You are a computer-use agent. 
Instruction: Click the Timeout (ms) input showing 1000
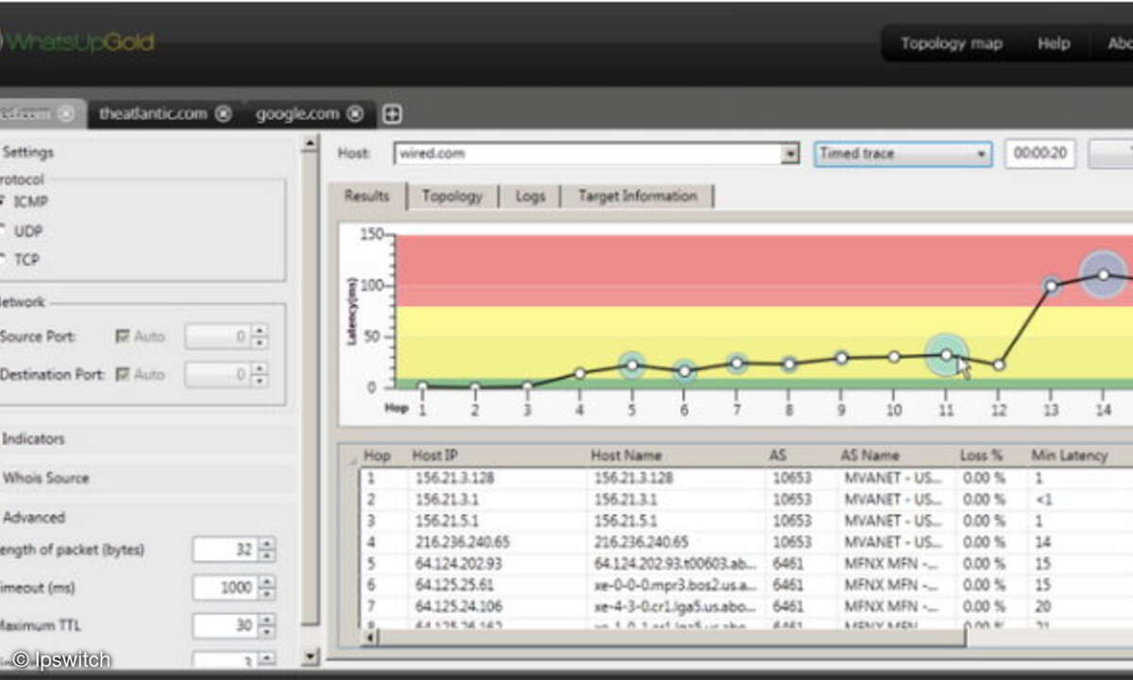[225, 587]
